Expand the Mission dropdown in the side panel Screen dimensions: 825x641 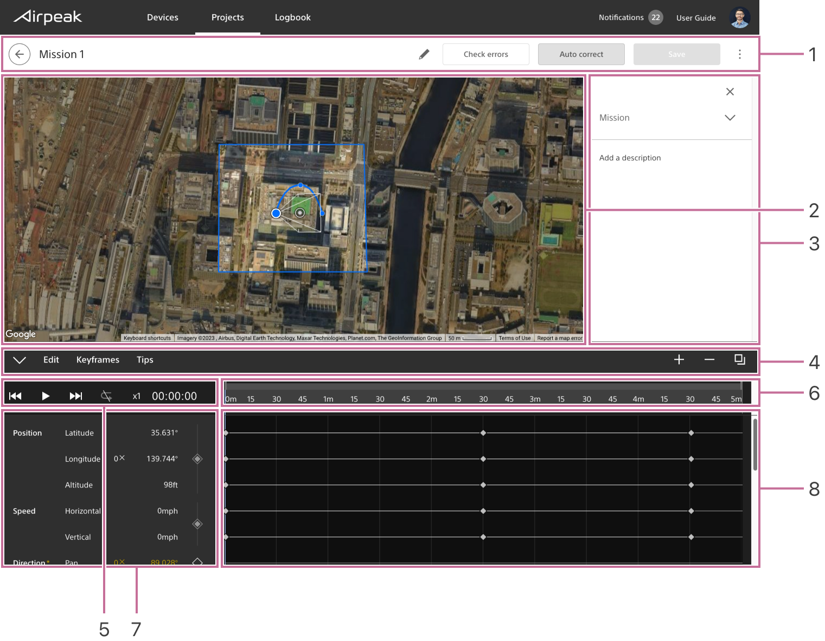(730, 118)
